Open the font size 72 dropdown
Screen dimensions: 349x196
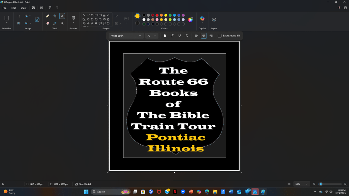(x=151, y=36)
